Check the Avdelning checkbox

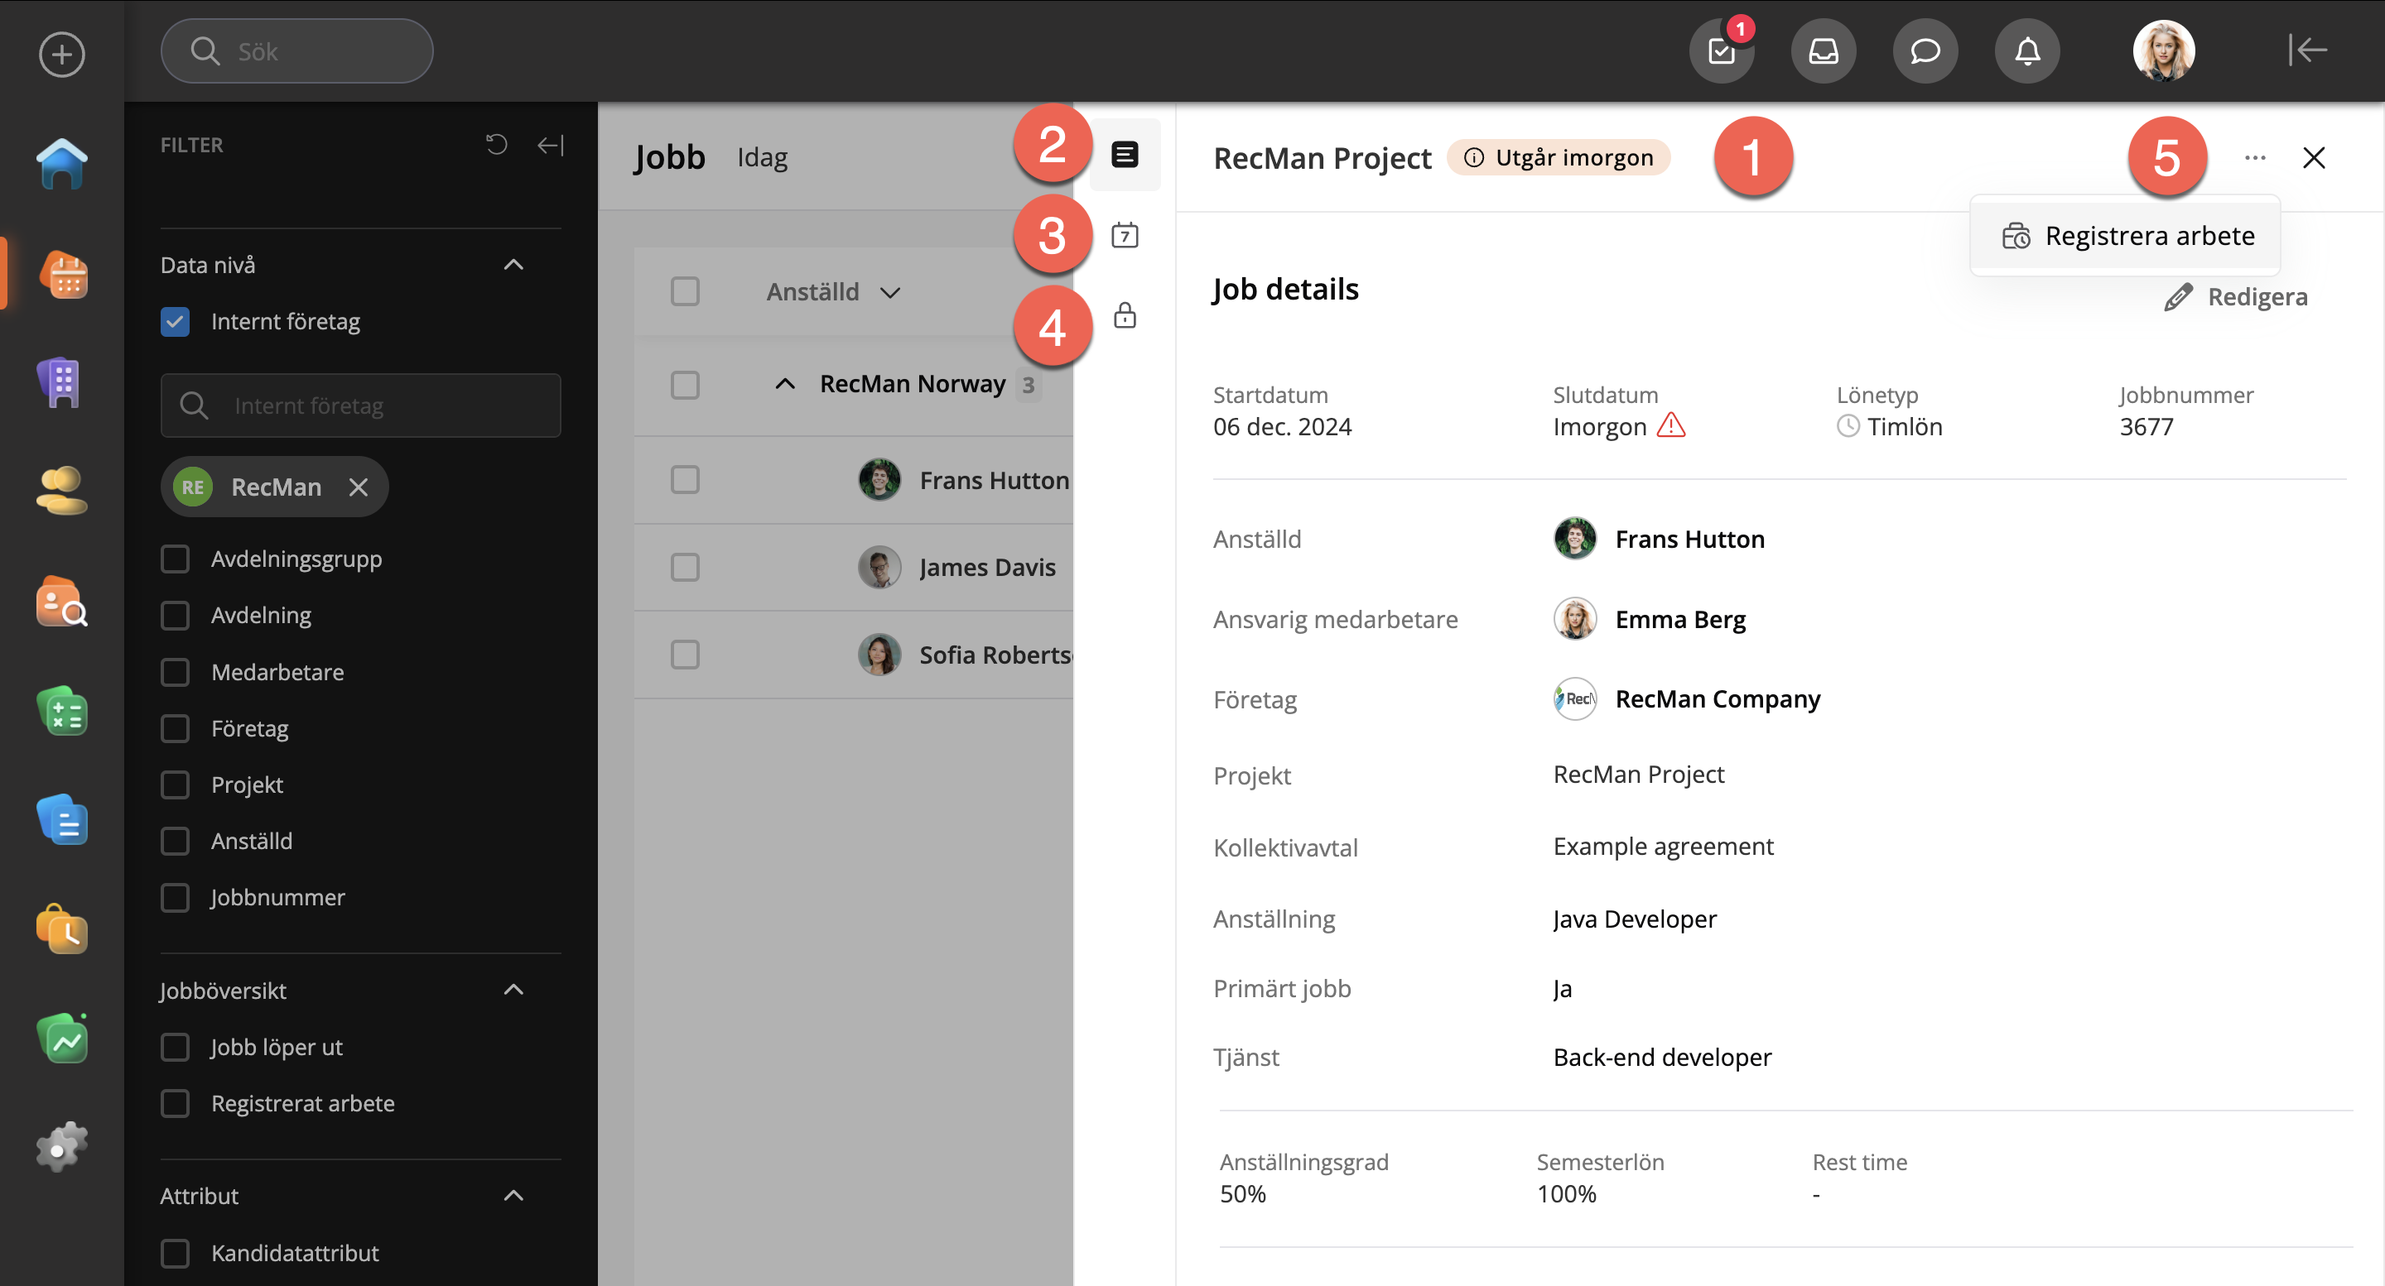(x=175, y=615)
